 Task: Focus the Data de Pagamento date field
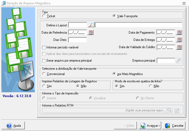pyautogui.click(x=166, y=32)
